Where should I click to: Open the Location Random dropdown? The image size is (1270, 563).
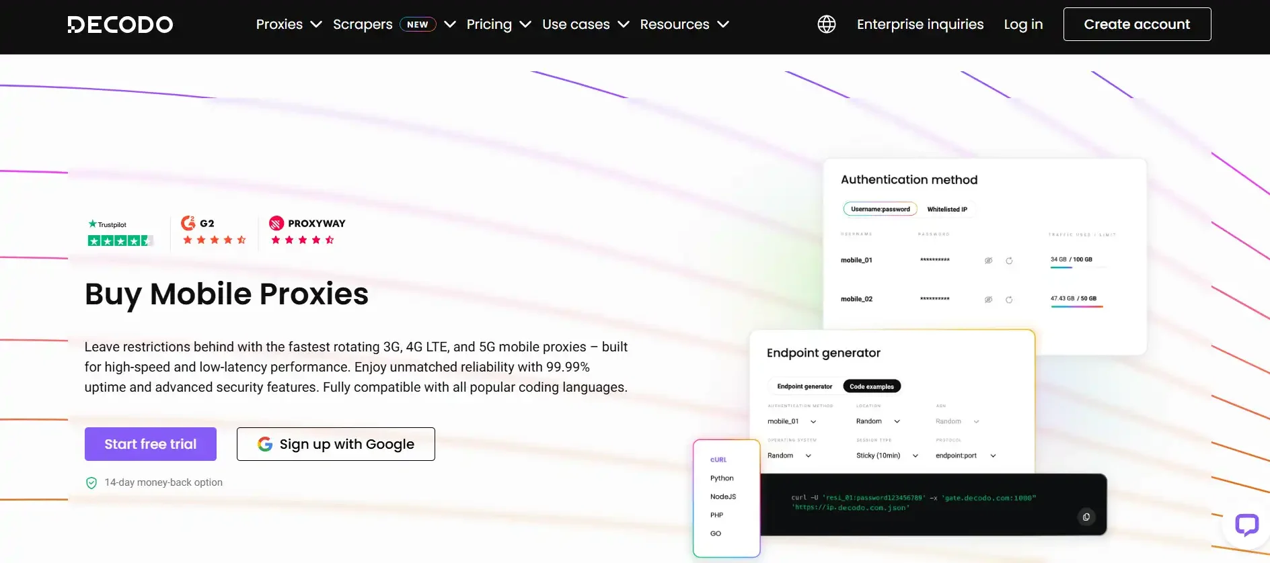click(x=878, y=421)
